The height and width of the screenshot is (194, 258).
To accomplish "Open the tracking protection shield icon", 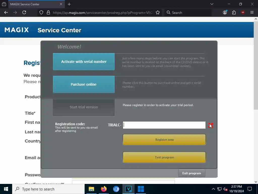I will (x=41, y=13).
